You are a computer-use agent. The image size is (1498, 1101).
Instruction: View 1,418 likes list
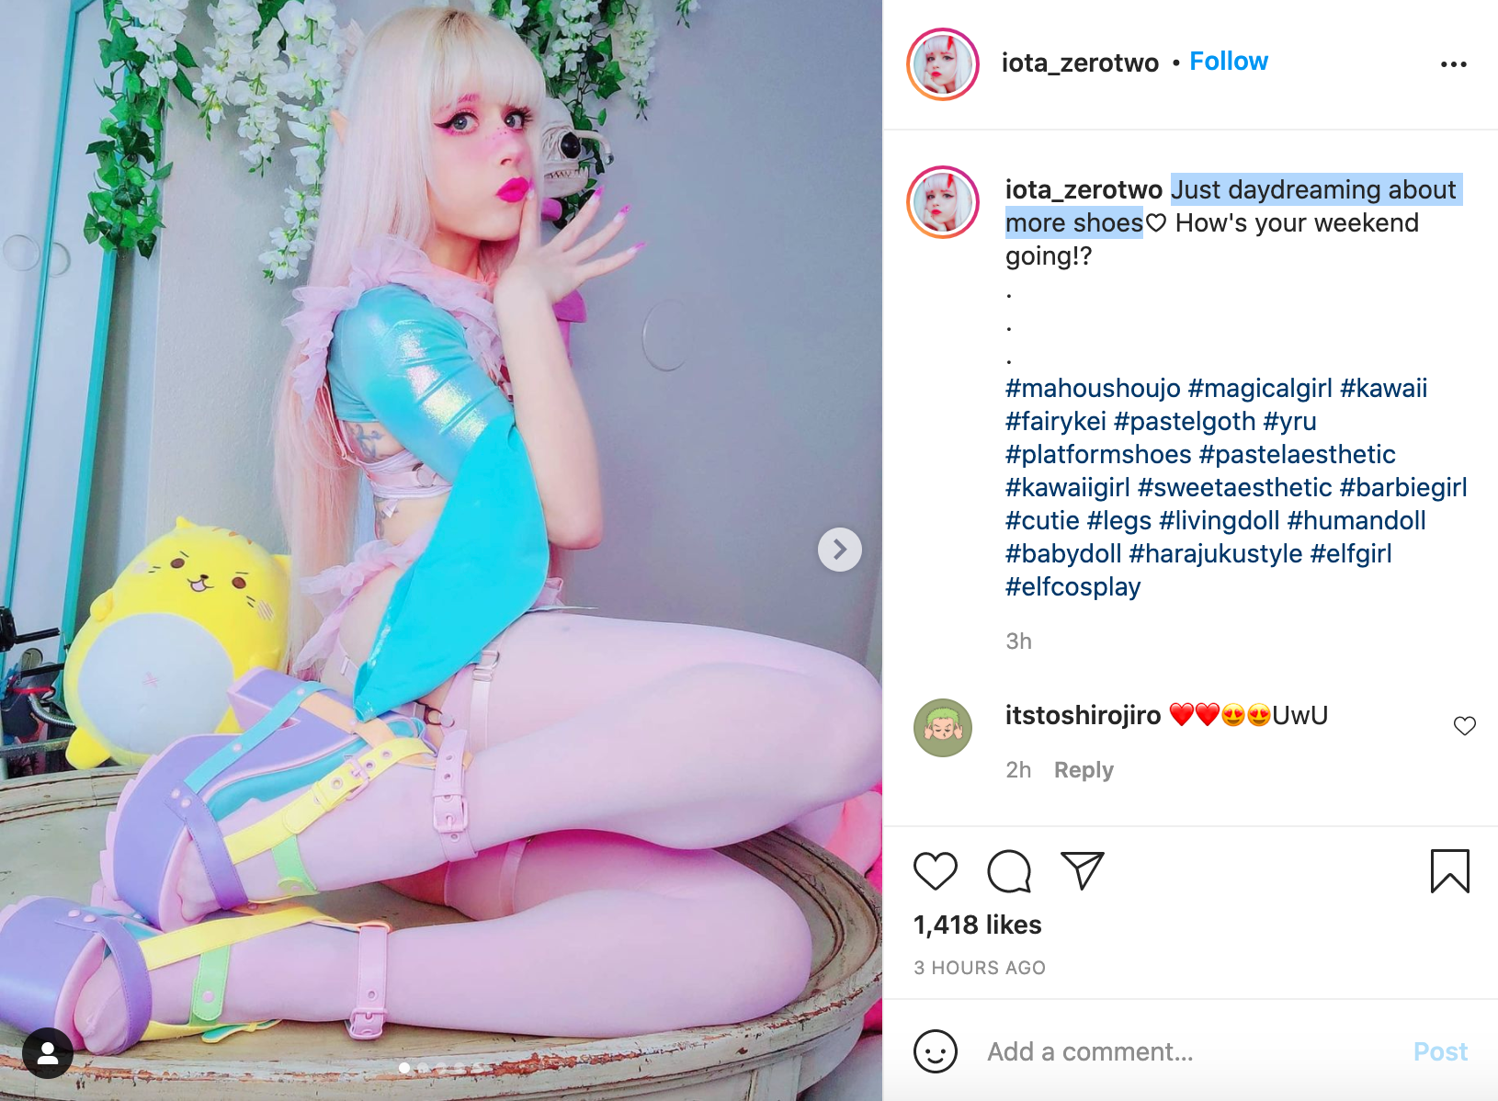click(978, 925)
